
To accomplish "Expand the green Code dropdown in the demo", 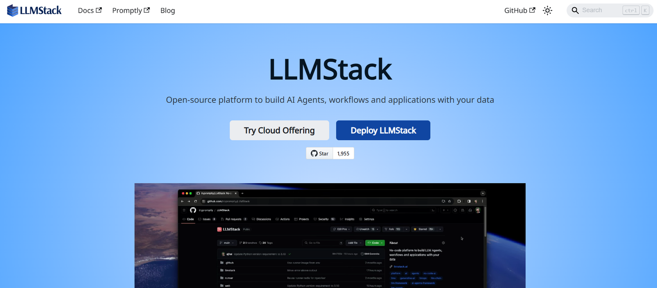I will tap(375, 243).
